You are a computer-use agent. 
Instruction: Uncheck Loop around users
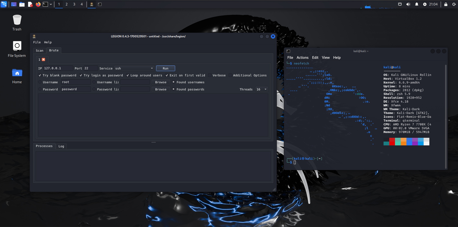[x=128, y=75]
